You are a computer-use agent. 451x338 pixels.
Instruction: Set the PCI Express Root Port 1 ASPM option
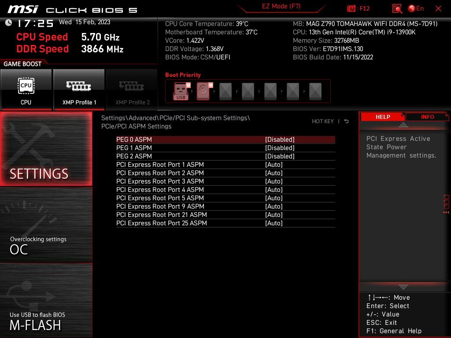[225, 165]
